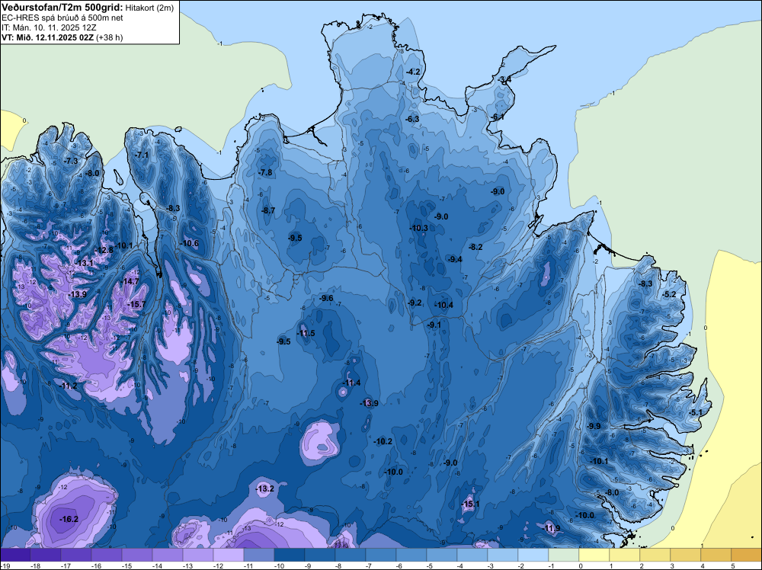Click the "-11.2" temperature value

click(x=68, y=386)
